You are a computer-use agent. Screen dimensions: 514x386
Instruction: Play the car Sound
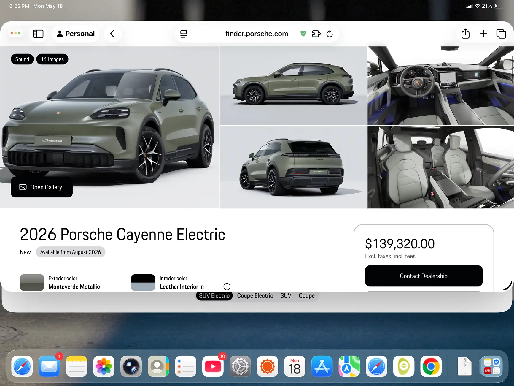point(22,59)
